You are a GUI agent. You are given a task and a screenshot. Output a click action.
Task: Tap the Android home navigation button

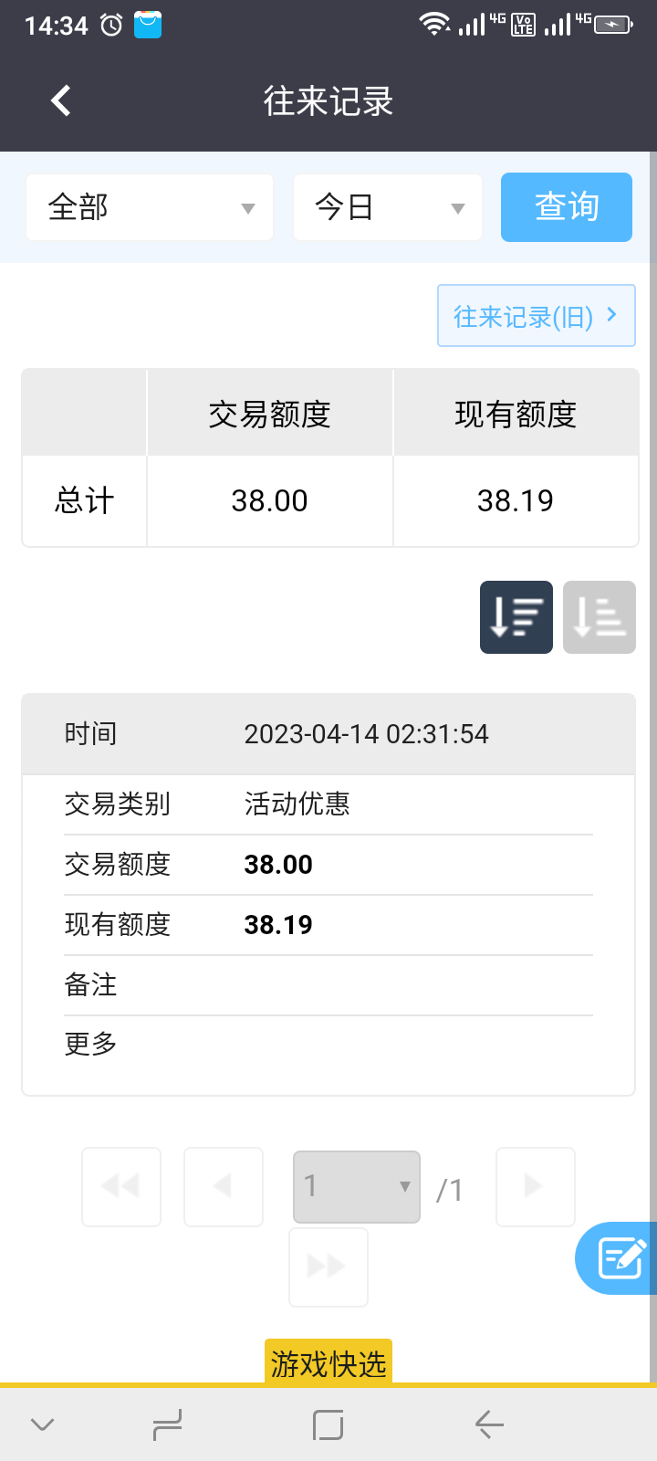pyautogui.click(x=328, y=1424)
